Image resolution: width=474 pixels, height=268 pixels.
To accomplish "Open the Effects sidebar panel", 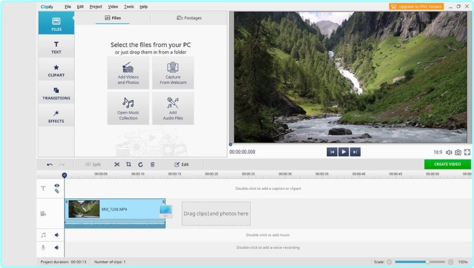I will click(x=56, y=117).
